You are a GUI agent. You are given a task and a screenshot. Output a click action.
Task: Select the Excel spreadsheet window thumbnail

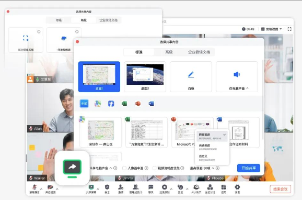click(147, 132)
